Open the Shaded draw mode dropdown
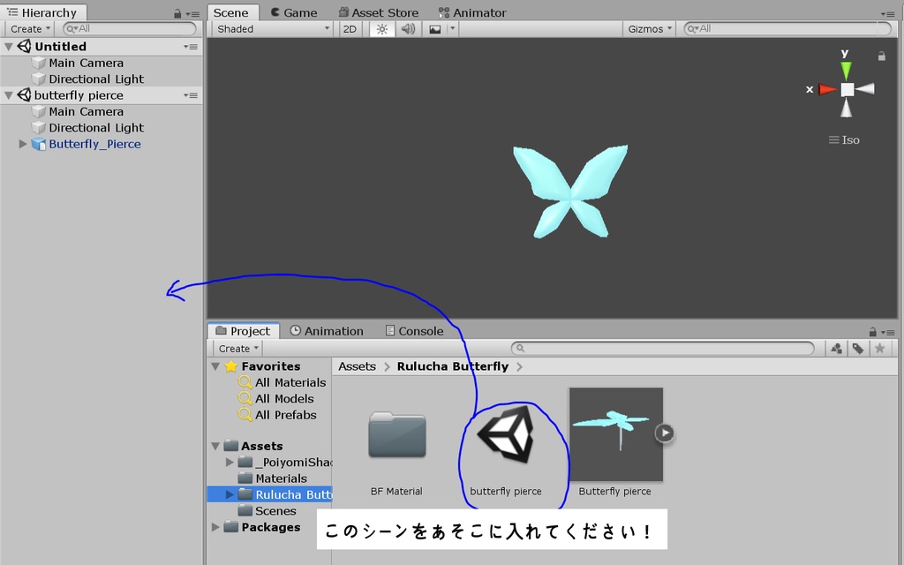This screenshot has height=565, width=904. [x=269, y=29]
